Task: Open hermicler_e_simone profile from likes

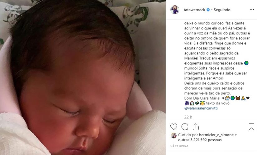Action: click(216, 135)
